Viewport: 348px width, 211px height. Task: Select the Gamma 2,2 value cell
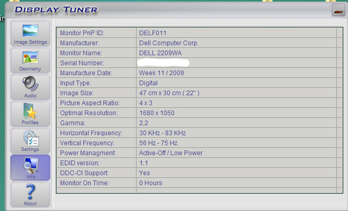[144, 123]
